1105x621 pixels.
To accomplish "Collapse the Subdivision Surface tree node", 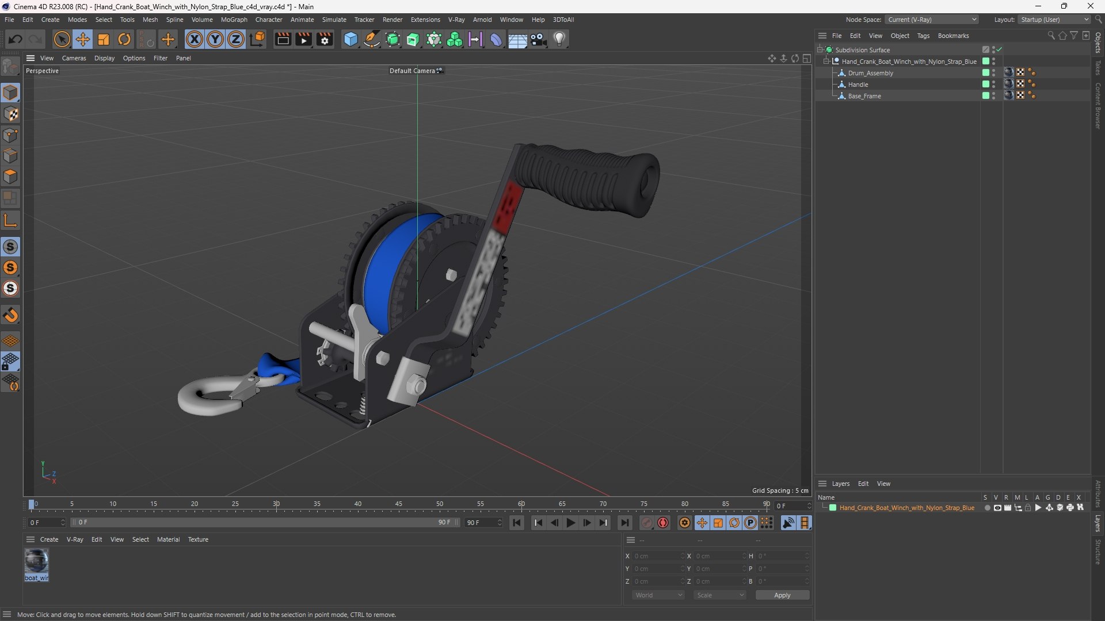I will 820,49.
